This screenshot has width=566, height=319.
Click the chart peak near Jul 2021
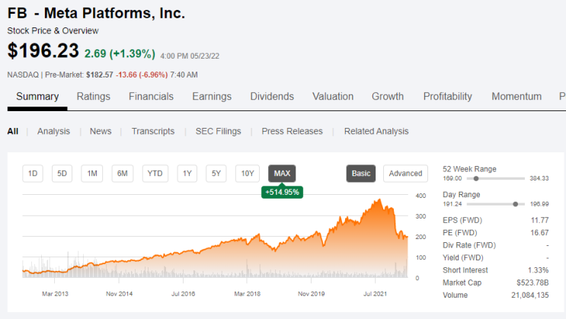click(379, 200)
